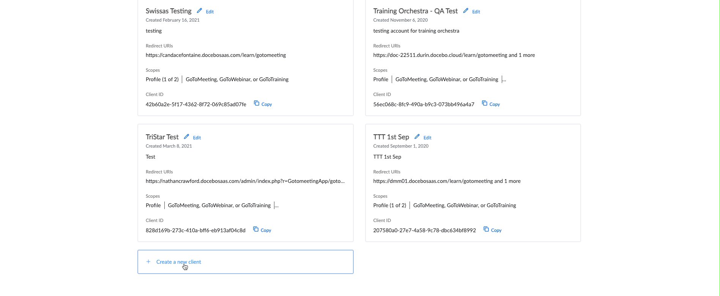Click the pencil icon next to Training Orchestra - QA Test
This screenshot has height=296, width=720.
466,11
